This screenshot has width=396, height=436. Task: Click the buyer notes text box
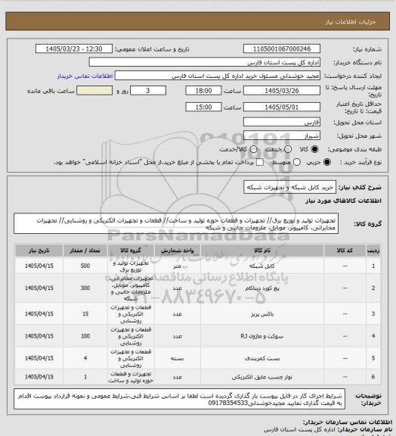(x=179, y=400)
